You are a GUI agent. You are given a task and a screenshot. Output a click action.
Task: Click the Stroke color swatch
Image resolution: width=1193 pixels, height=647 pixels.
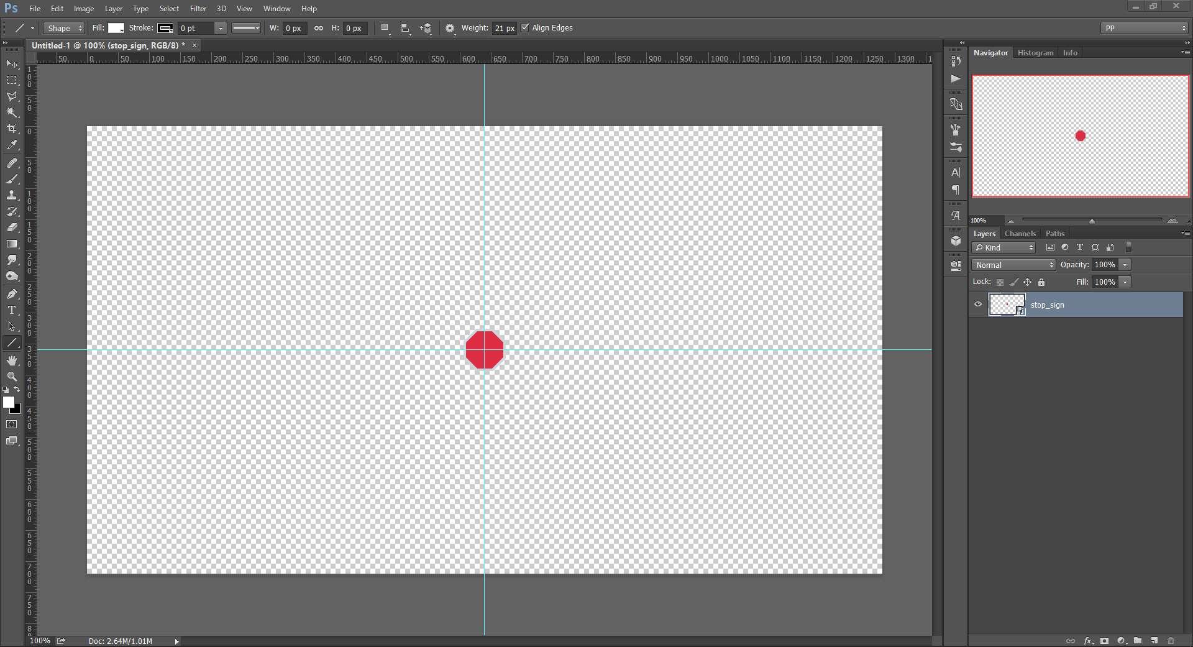(165, 28)
